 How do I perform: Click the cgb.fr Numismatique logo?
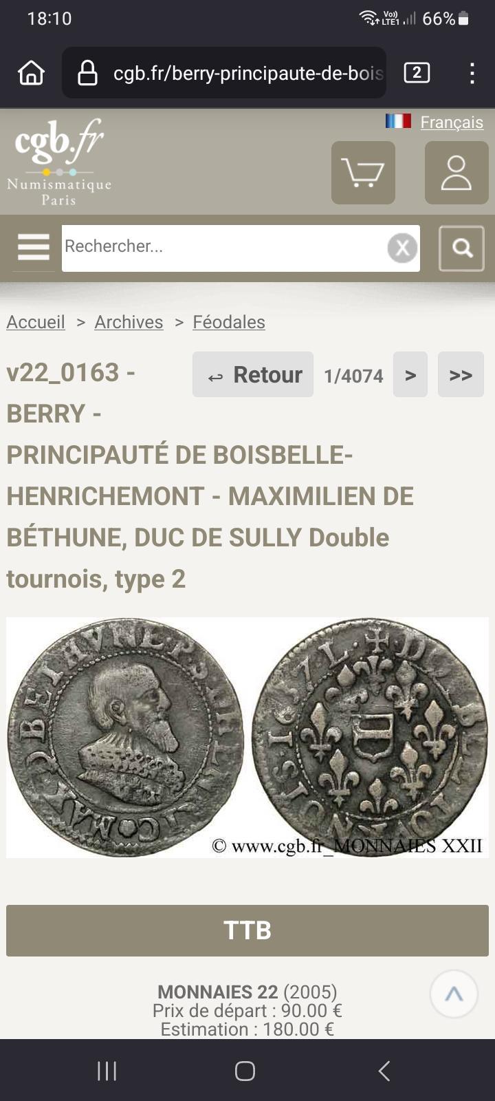point(59,162)
